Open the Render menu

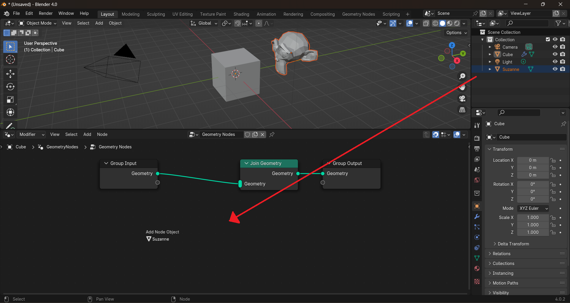46,13
